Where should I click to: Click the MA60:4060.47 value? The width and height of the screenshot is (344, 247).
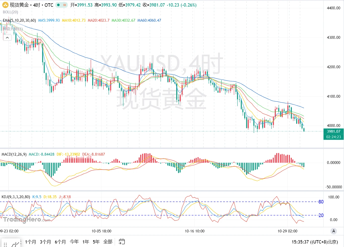(x=149, y=20)
